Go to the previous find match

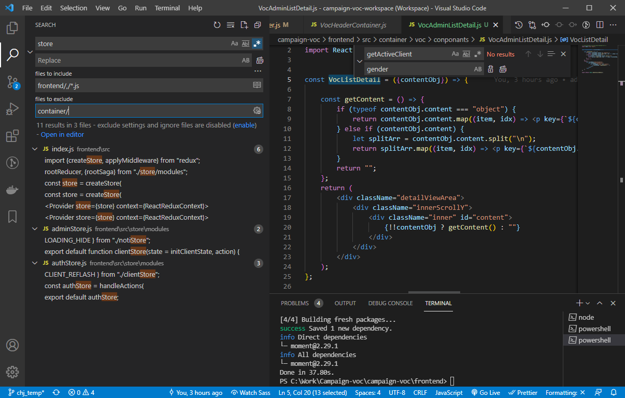pos(528,54)
